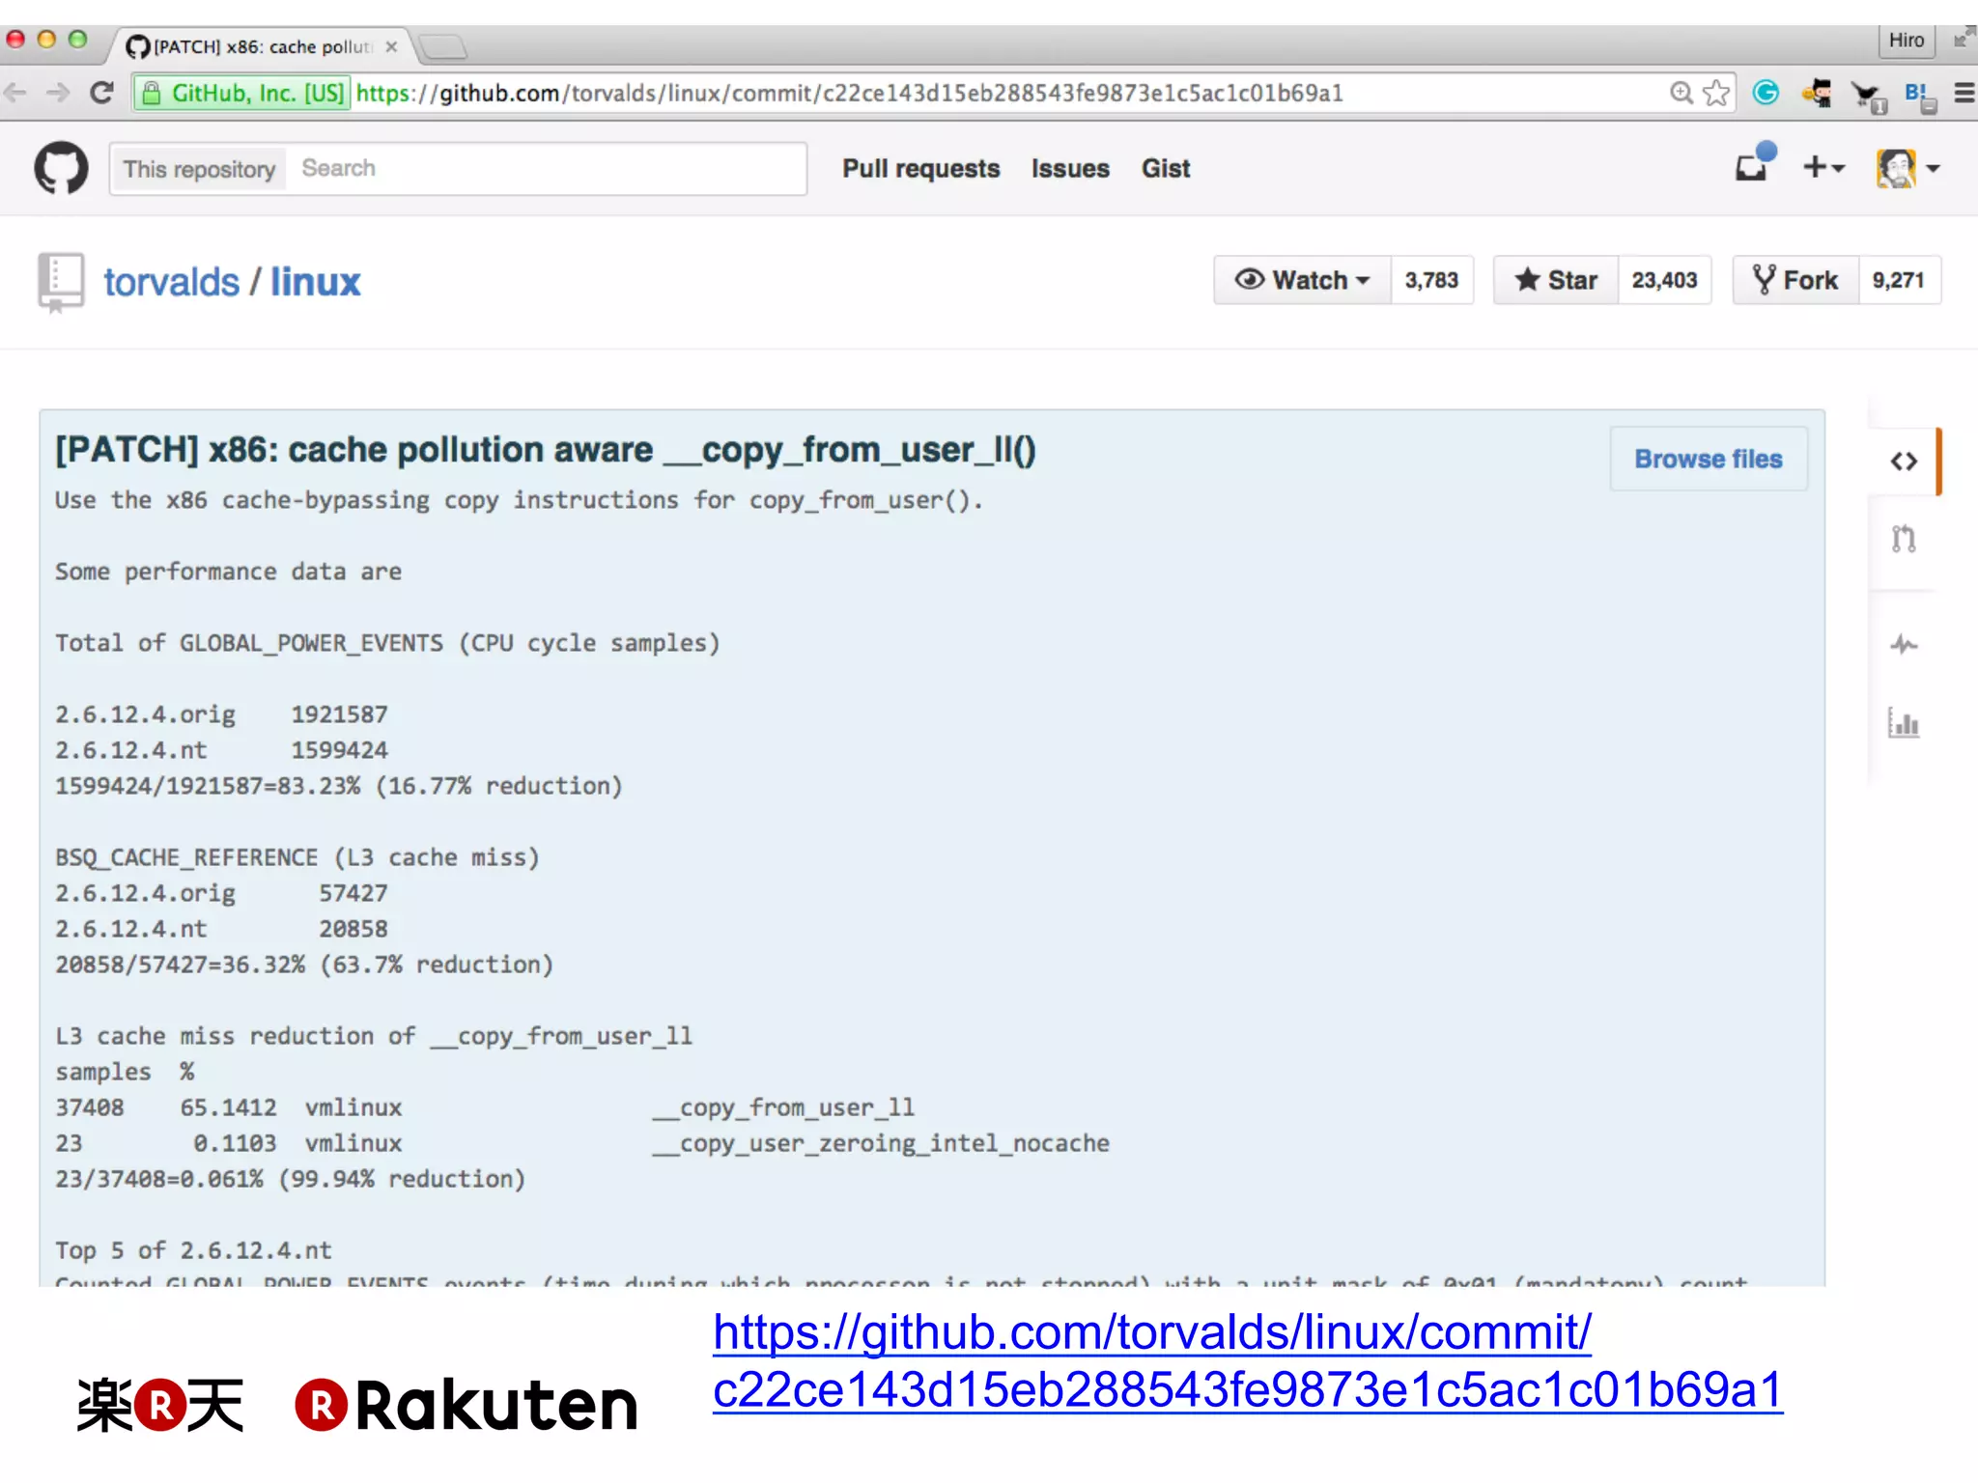Viewport: 1978px width, 1483px height.
Task: Click the watchers count 3,783
Action: (1431, 280)
